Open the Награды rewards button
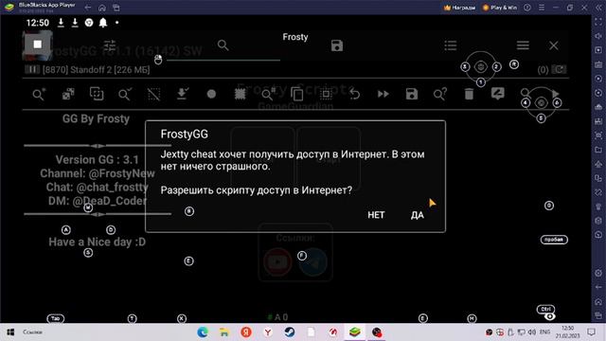The width and height of the screenshot is (606, 341). pos(459,8)
